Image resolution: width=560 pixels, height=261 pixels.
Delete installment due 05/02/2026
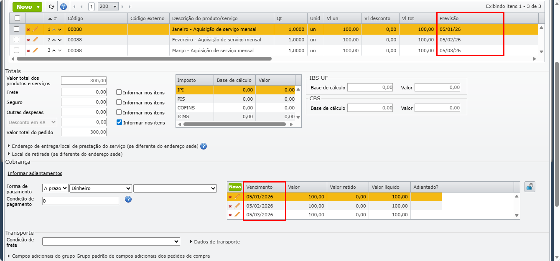coord(230,206)
